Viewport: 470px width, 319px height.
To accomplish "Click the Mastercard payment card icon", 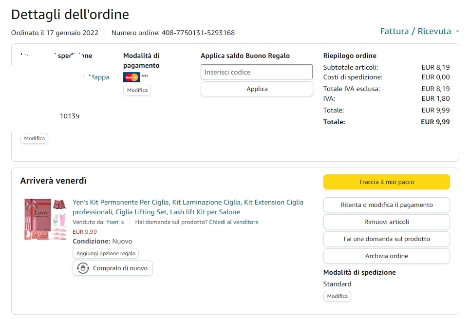I will 132,77.
